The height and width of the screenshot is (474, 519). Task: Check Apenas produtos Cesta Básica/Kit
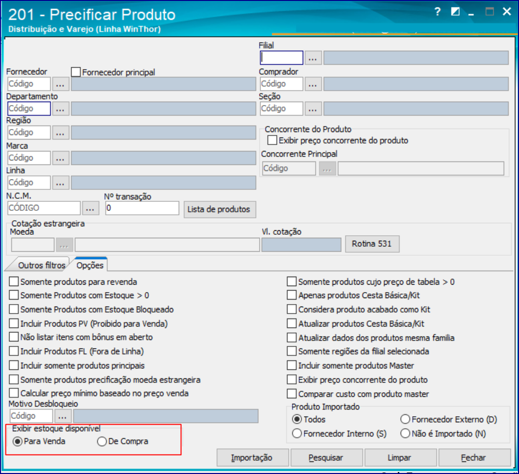291,295
